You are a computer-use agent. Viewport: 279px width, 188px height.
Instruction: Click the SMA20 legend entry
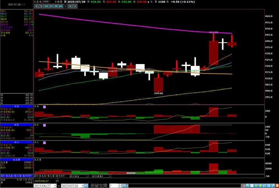click(17, 16)
